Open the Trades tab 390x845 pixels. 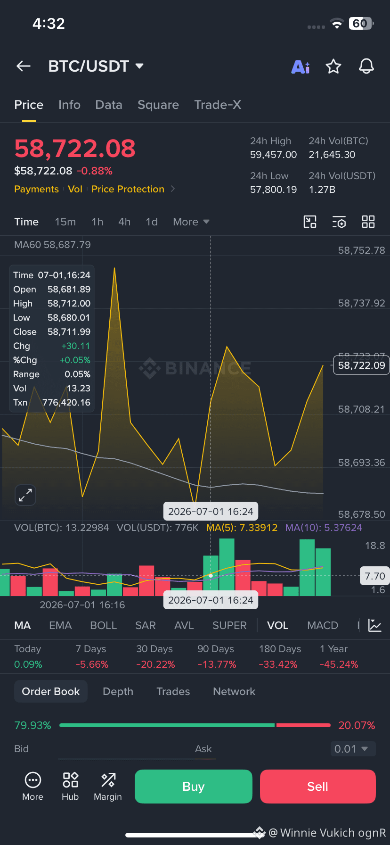tap(173, 691)
